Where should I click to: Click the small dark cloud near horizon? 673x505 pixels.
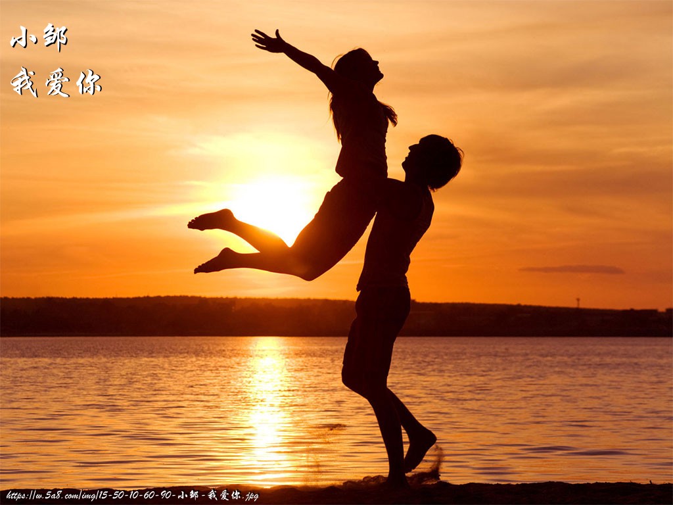click(x=572, y=270)
